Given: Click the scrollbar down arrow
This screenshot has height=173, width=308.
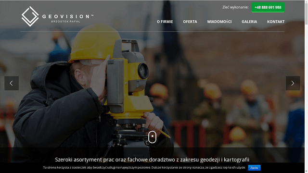Looking at the screenshot, I should (x=306, y=171).
